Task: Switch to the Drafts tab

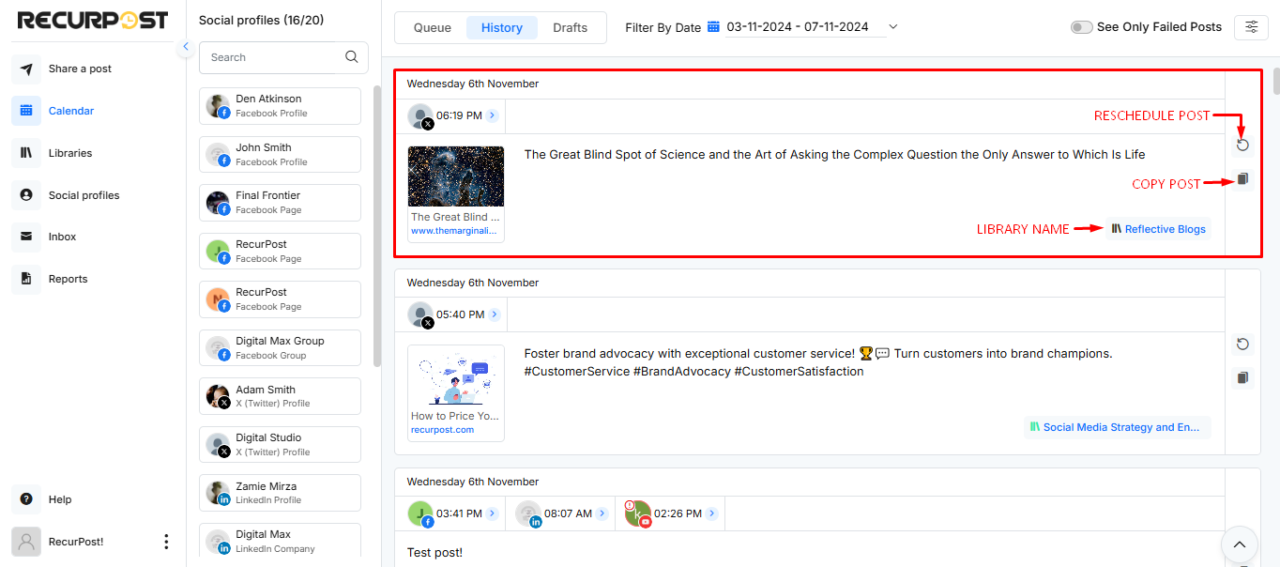Action: point(571,27)
